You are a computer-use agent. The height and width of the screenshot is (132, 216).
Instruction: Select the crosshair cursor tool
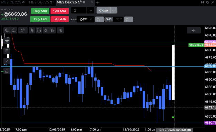[7, 41]
